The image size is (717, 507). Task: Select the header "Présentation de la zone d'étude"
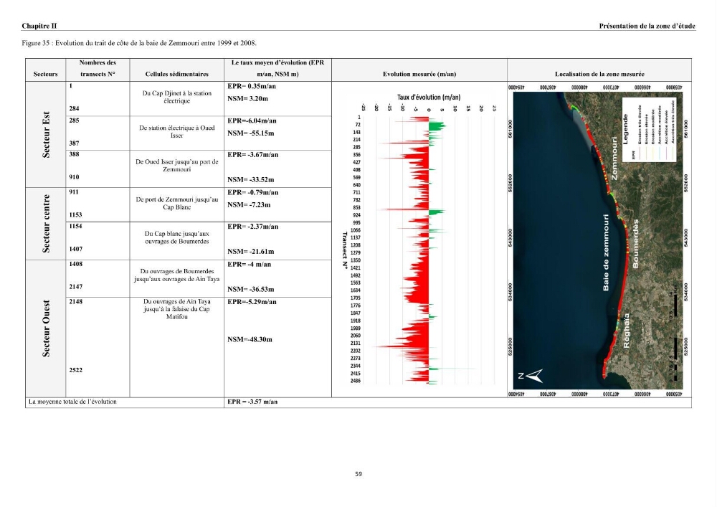[647, 26]
